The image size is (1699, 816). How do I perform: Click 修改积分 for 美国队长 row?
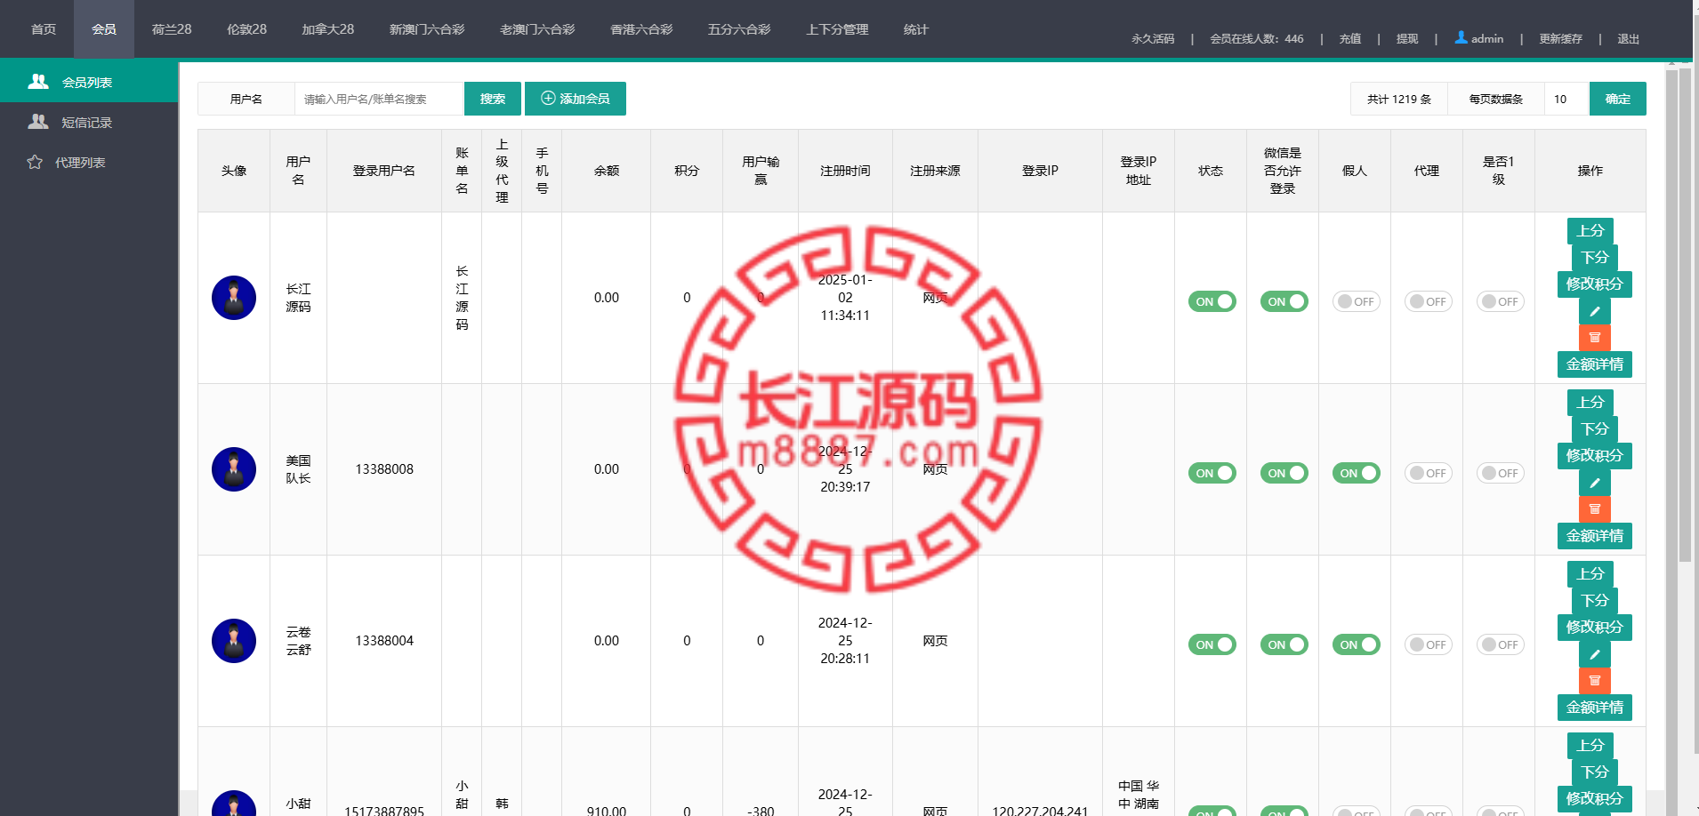(1595, 456)
